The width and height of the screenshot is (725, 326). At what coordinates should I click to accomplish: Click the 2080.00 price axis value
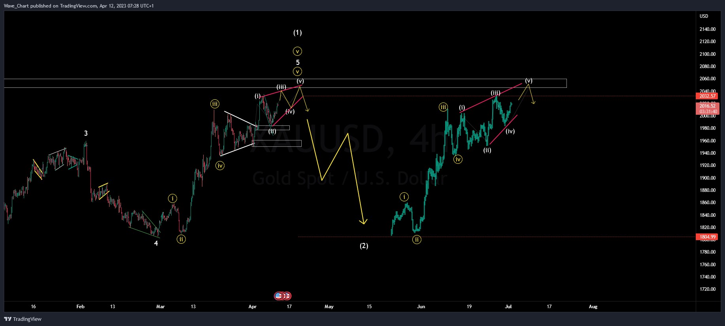[x=708, y=66]
